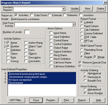Select property 'Дополнительная документация'
The width and height of the screenshot is (108, 105).
[42, 74]
